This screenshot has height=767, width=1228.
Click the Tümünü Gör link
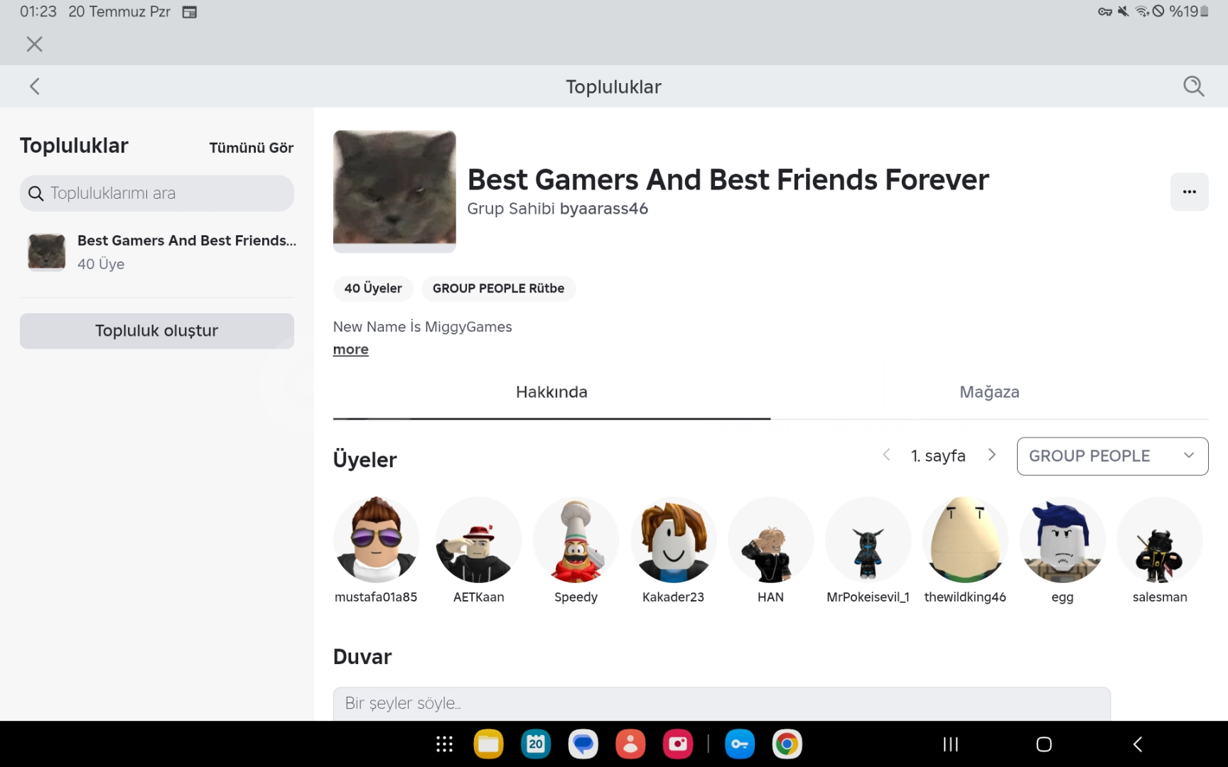pos(251,148)
